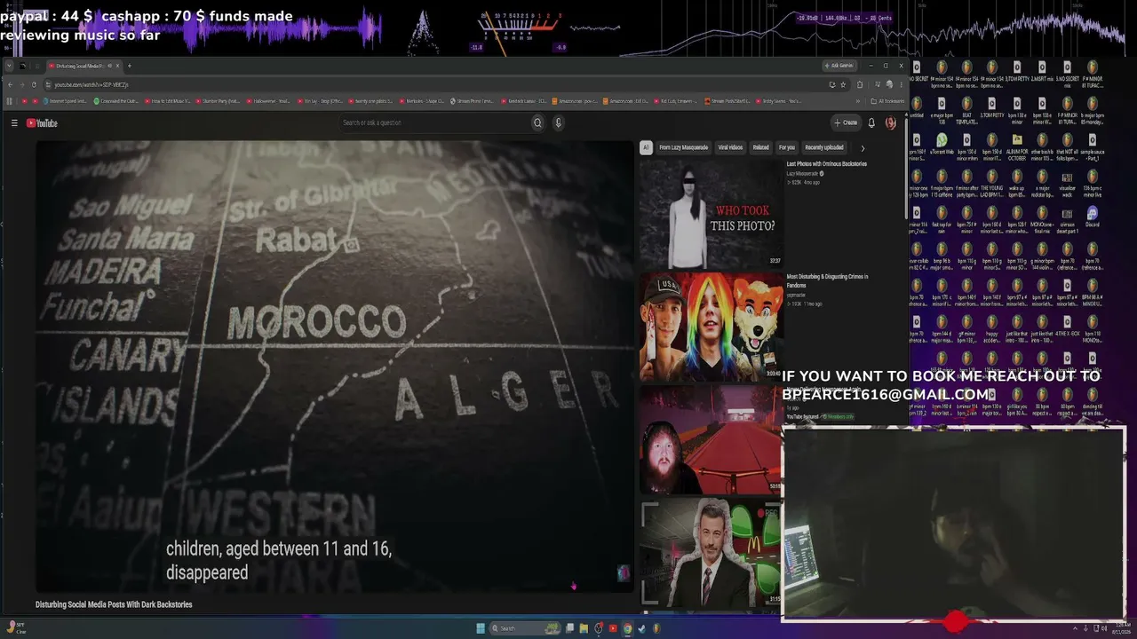Select the 'untitled' desktop project icon
The height and width of the screenshot is (639, 1137).
[917, 108]
